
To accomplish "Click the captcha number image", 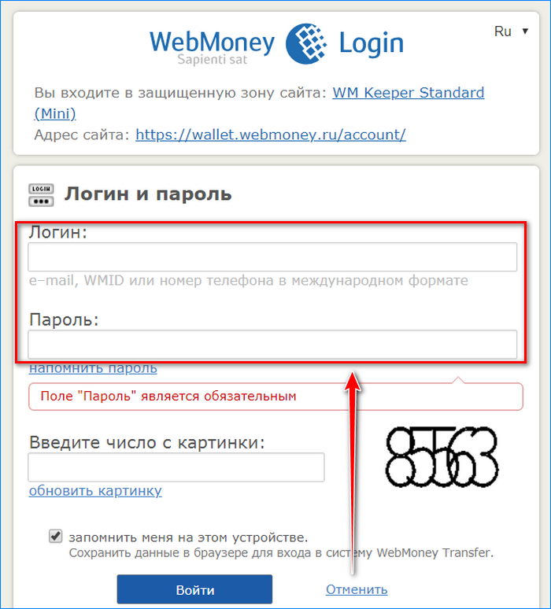I will [x=442, y=456].
